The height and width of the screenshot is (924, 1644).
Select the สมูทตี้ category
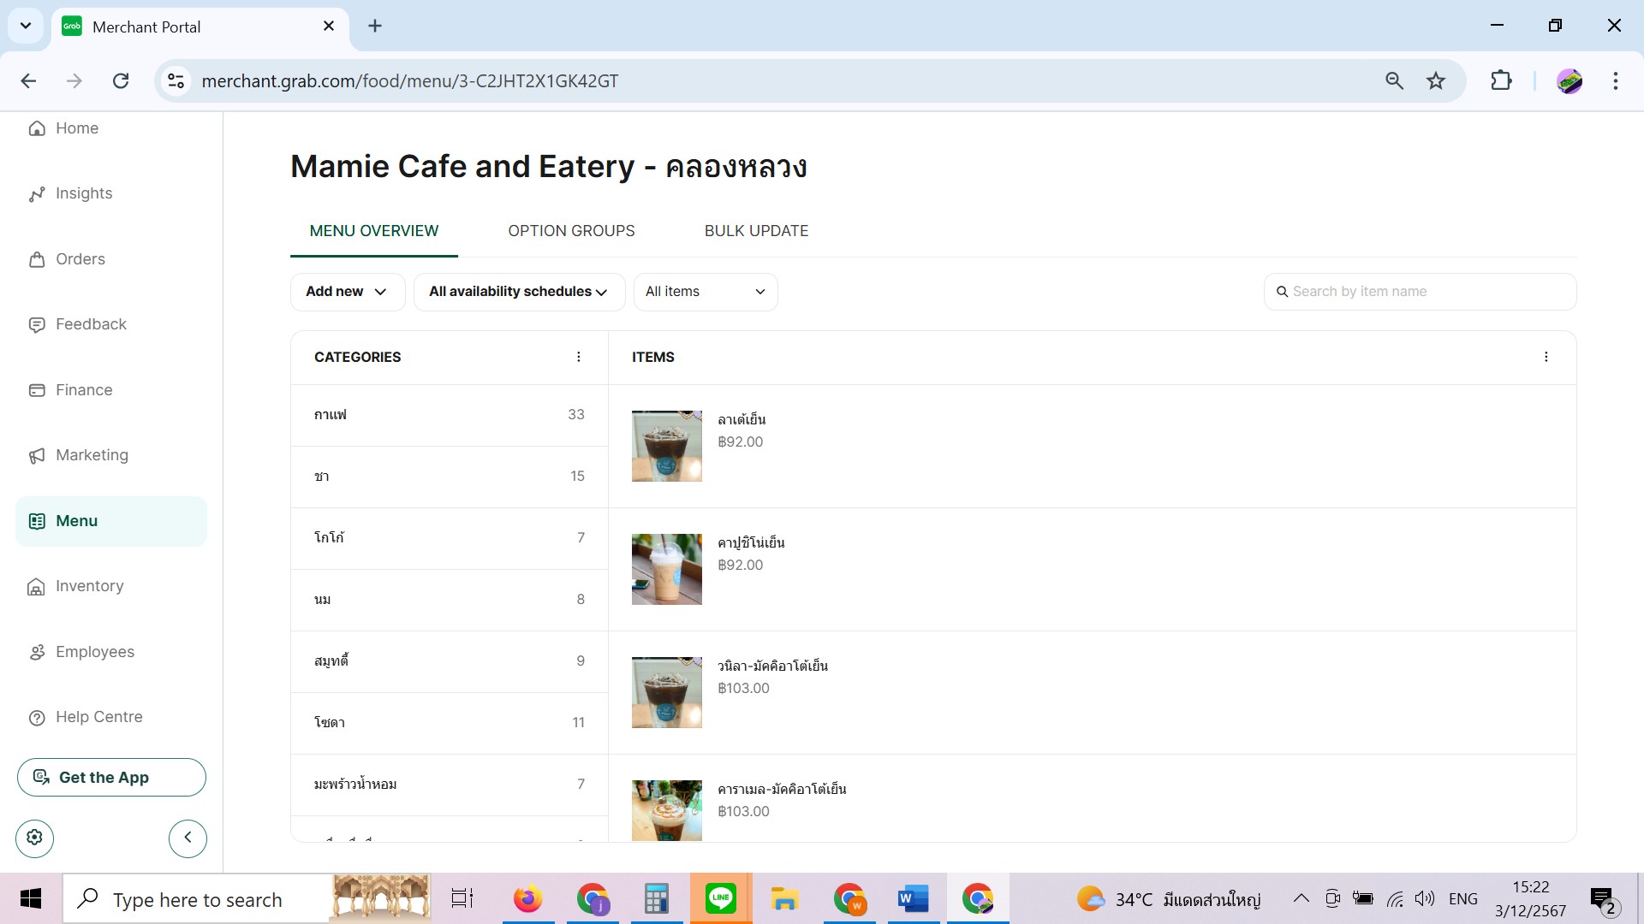click(450, 661)
